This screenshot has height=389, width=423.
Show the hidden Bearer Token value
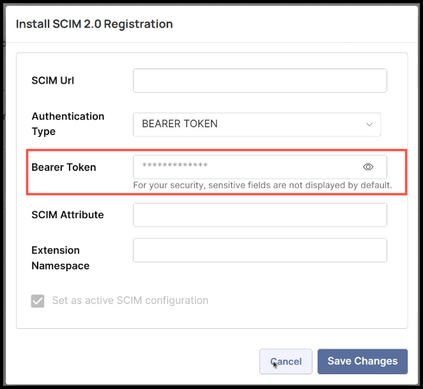coord(368,167)
